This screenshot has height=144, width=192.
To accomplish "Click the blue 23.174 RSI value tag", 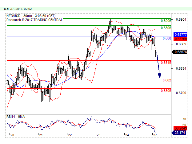I will click(x=179, y=133).
